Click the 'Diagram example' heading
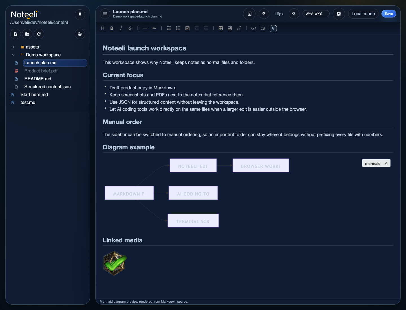 (x=129, y=147)
